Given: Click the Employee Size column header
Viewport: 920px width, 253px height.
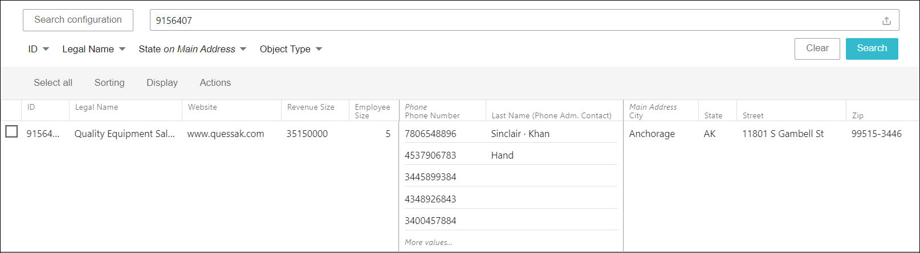Looking at the screenshot, I should (x=372, y=111).
